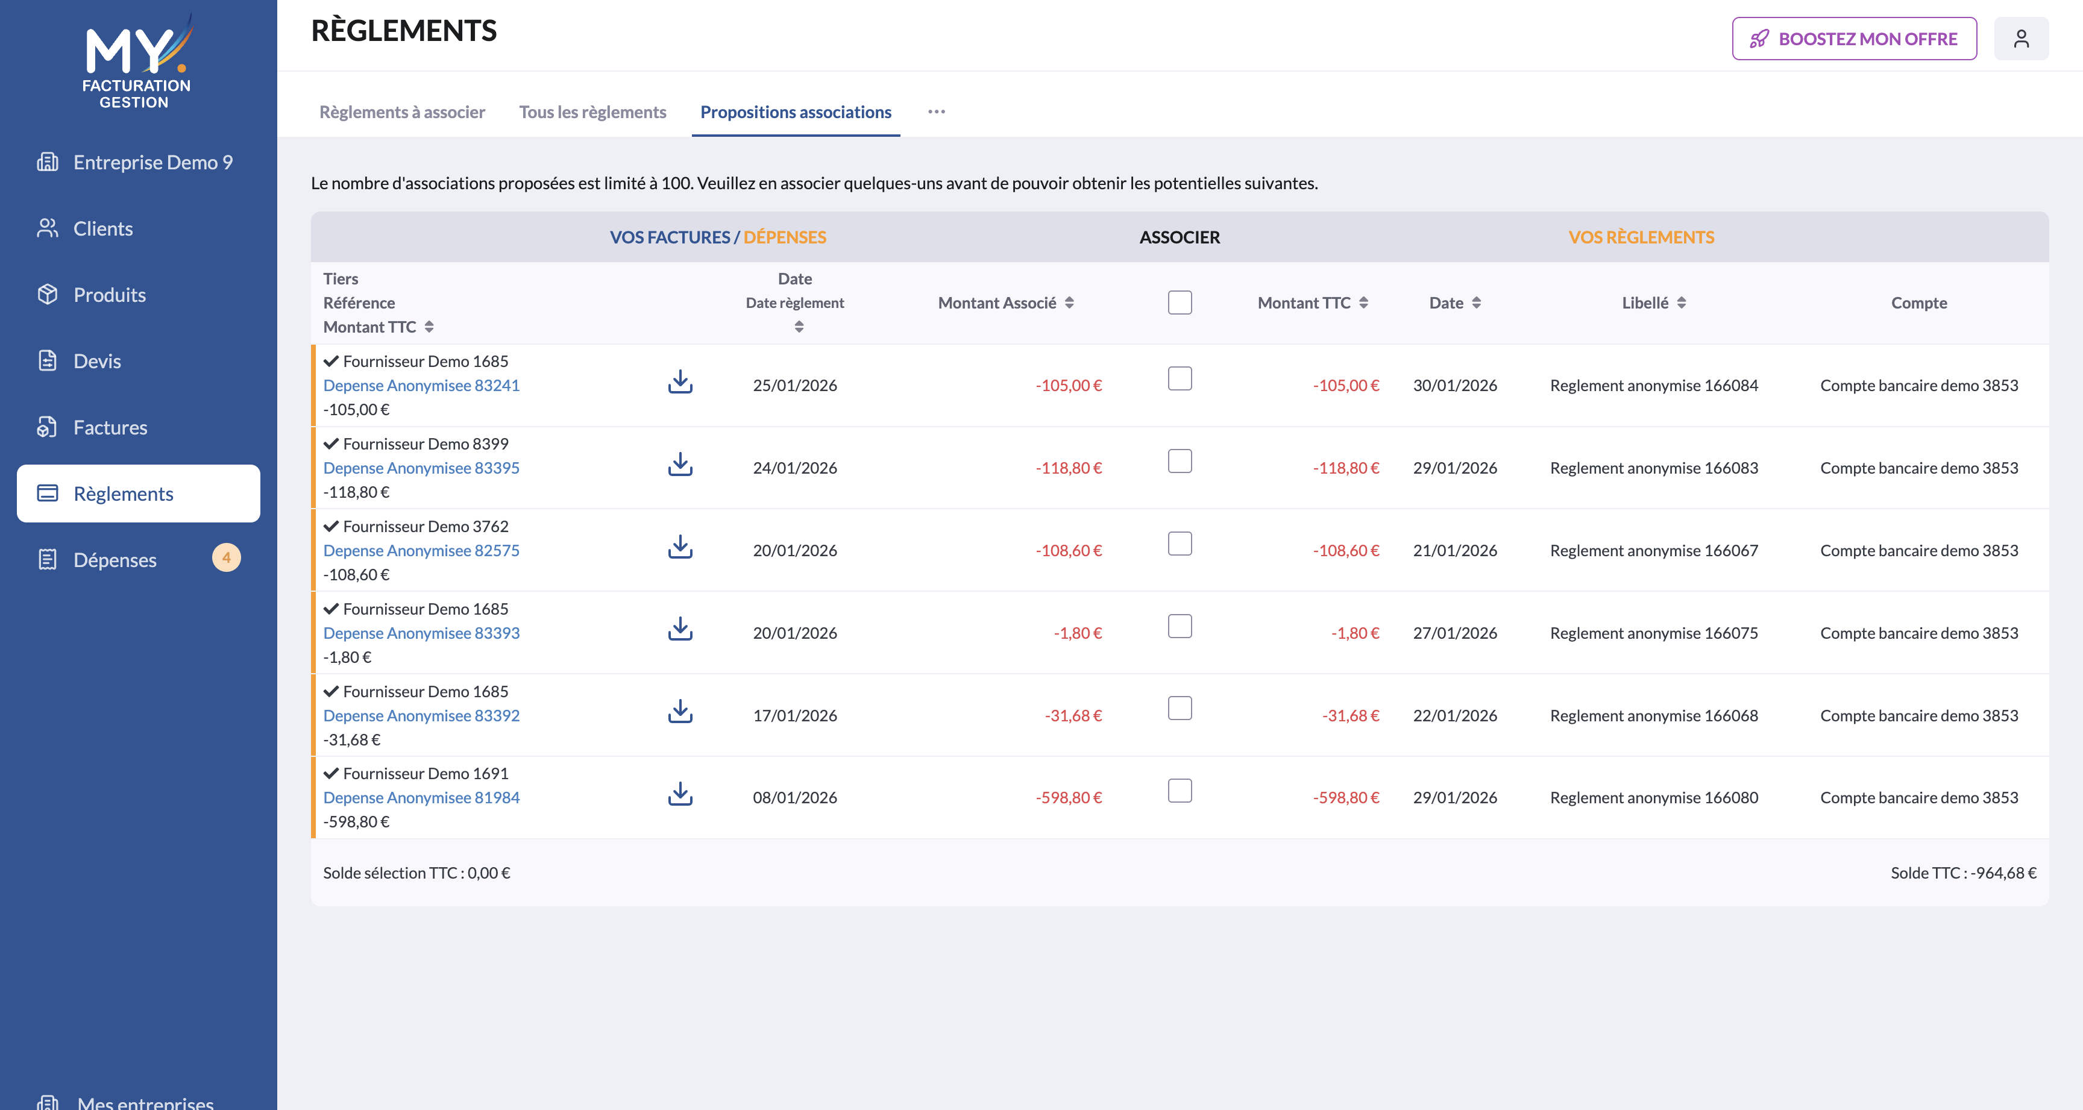Viewport: 2083px width, 1110px height.
Task: Open Depense Anonymisee 83392 link
Action: (x=421, y=715)
